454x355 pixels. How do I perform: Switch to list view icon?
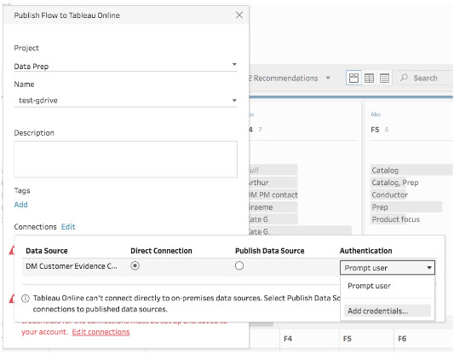tap(384, 78)
